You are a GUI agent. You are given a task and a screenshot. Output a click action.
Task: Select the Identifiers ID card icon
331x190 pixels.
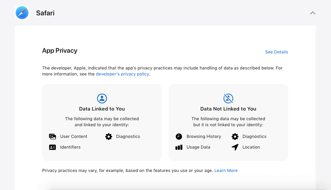[x=52, y=147]
